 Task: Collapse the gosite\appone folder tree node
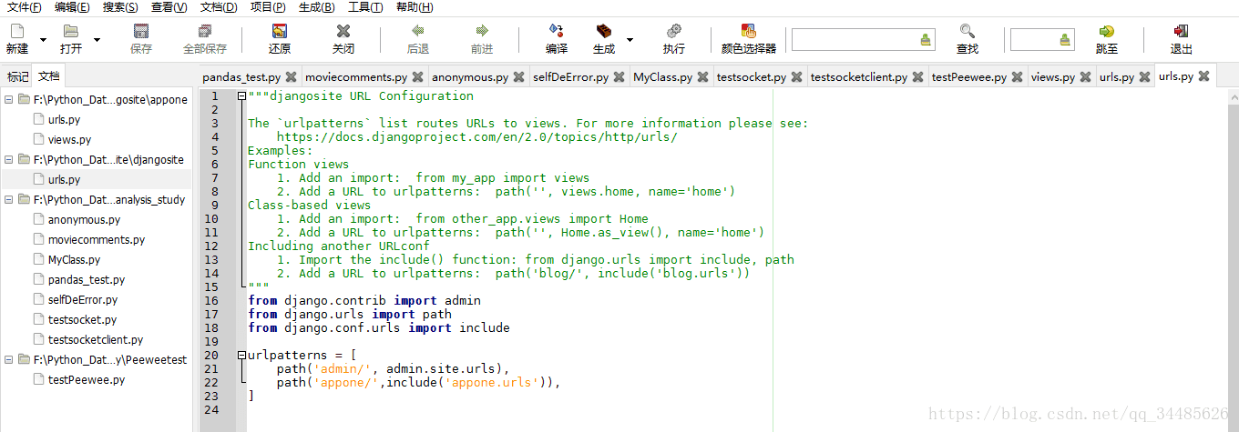coord(9,100)
